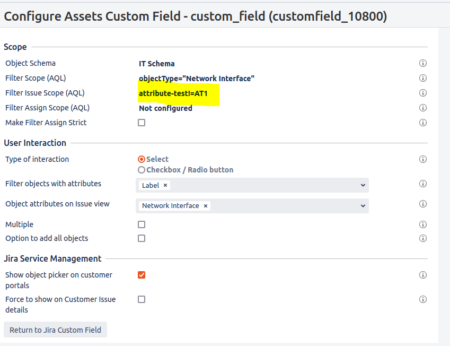The image size is (450, 346).
Task: Open info icon for Filter objects with attributes
Action: click(x=423, y=184)
